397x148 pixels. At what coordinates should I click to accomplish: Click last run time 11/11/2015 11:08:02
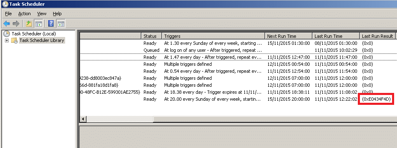336,92
